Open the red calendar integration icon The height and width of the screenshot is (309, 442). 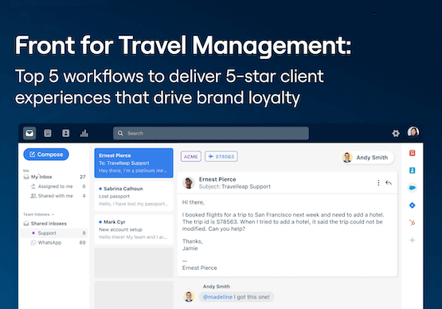point(412,153)
